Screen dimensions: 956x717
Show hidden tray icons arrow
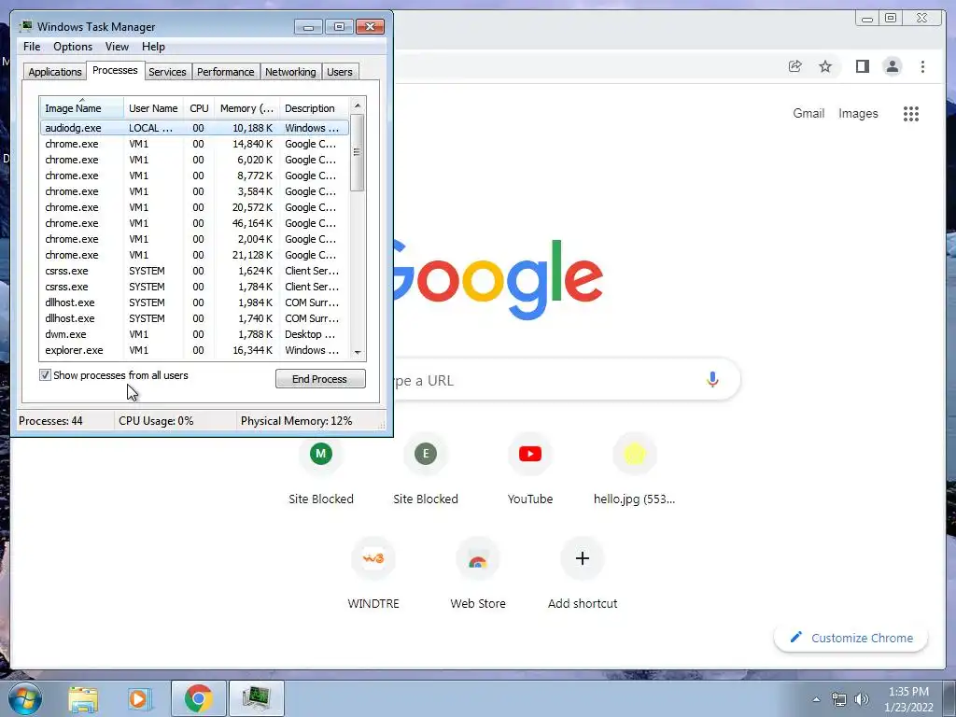pos(816,699)
